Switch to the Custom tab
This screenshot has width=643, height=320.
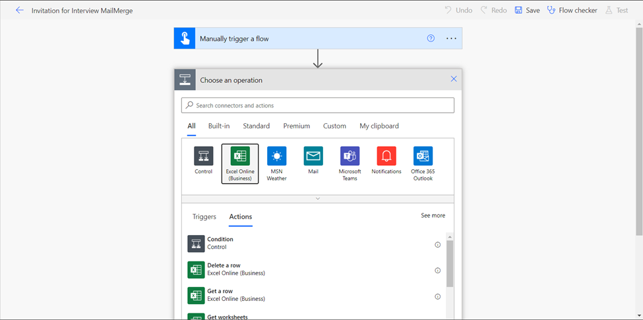tap(334, 126)
